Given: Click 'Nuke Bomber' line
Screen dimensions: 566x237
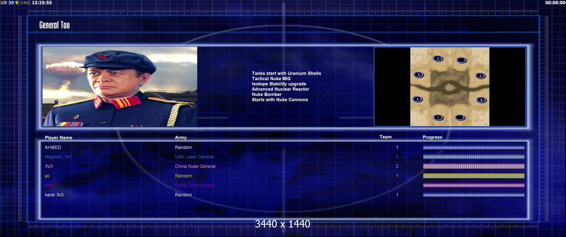Looking at the screenshot, I should tap(267, 94).
